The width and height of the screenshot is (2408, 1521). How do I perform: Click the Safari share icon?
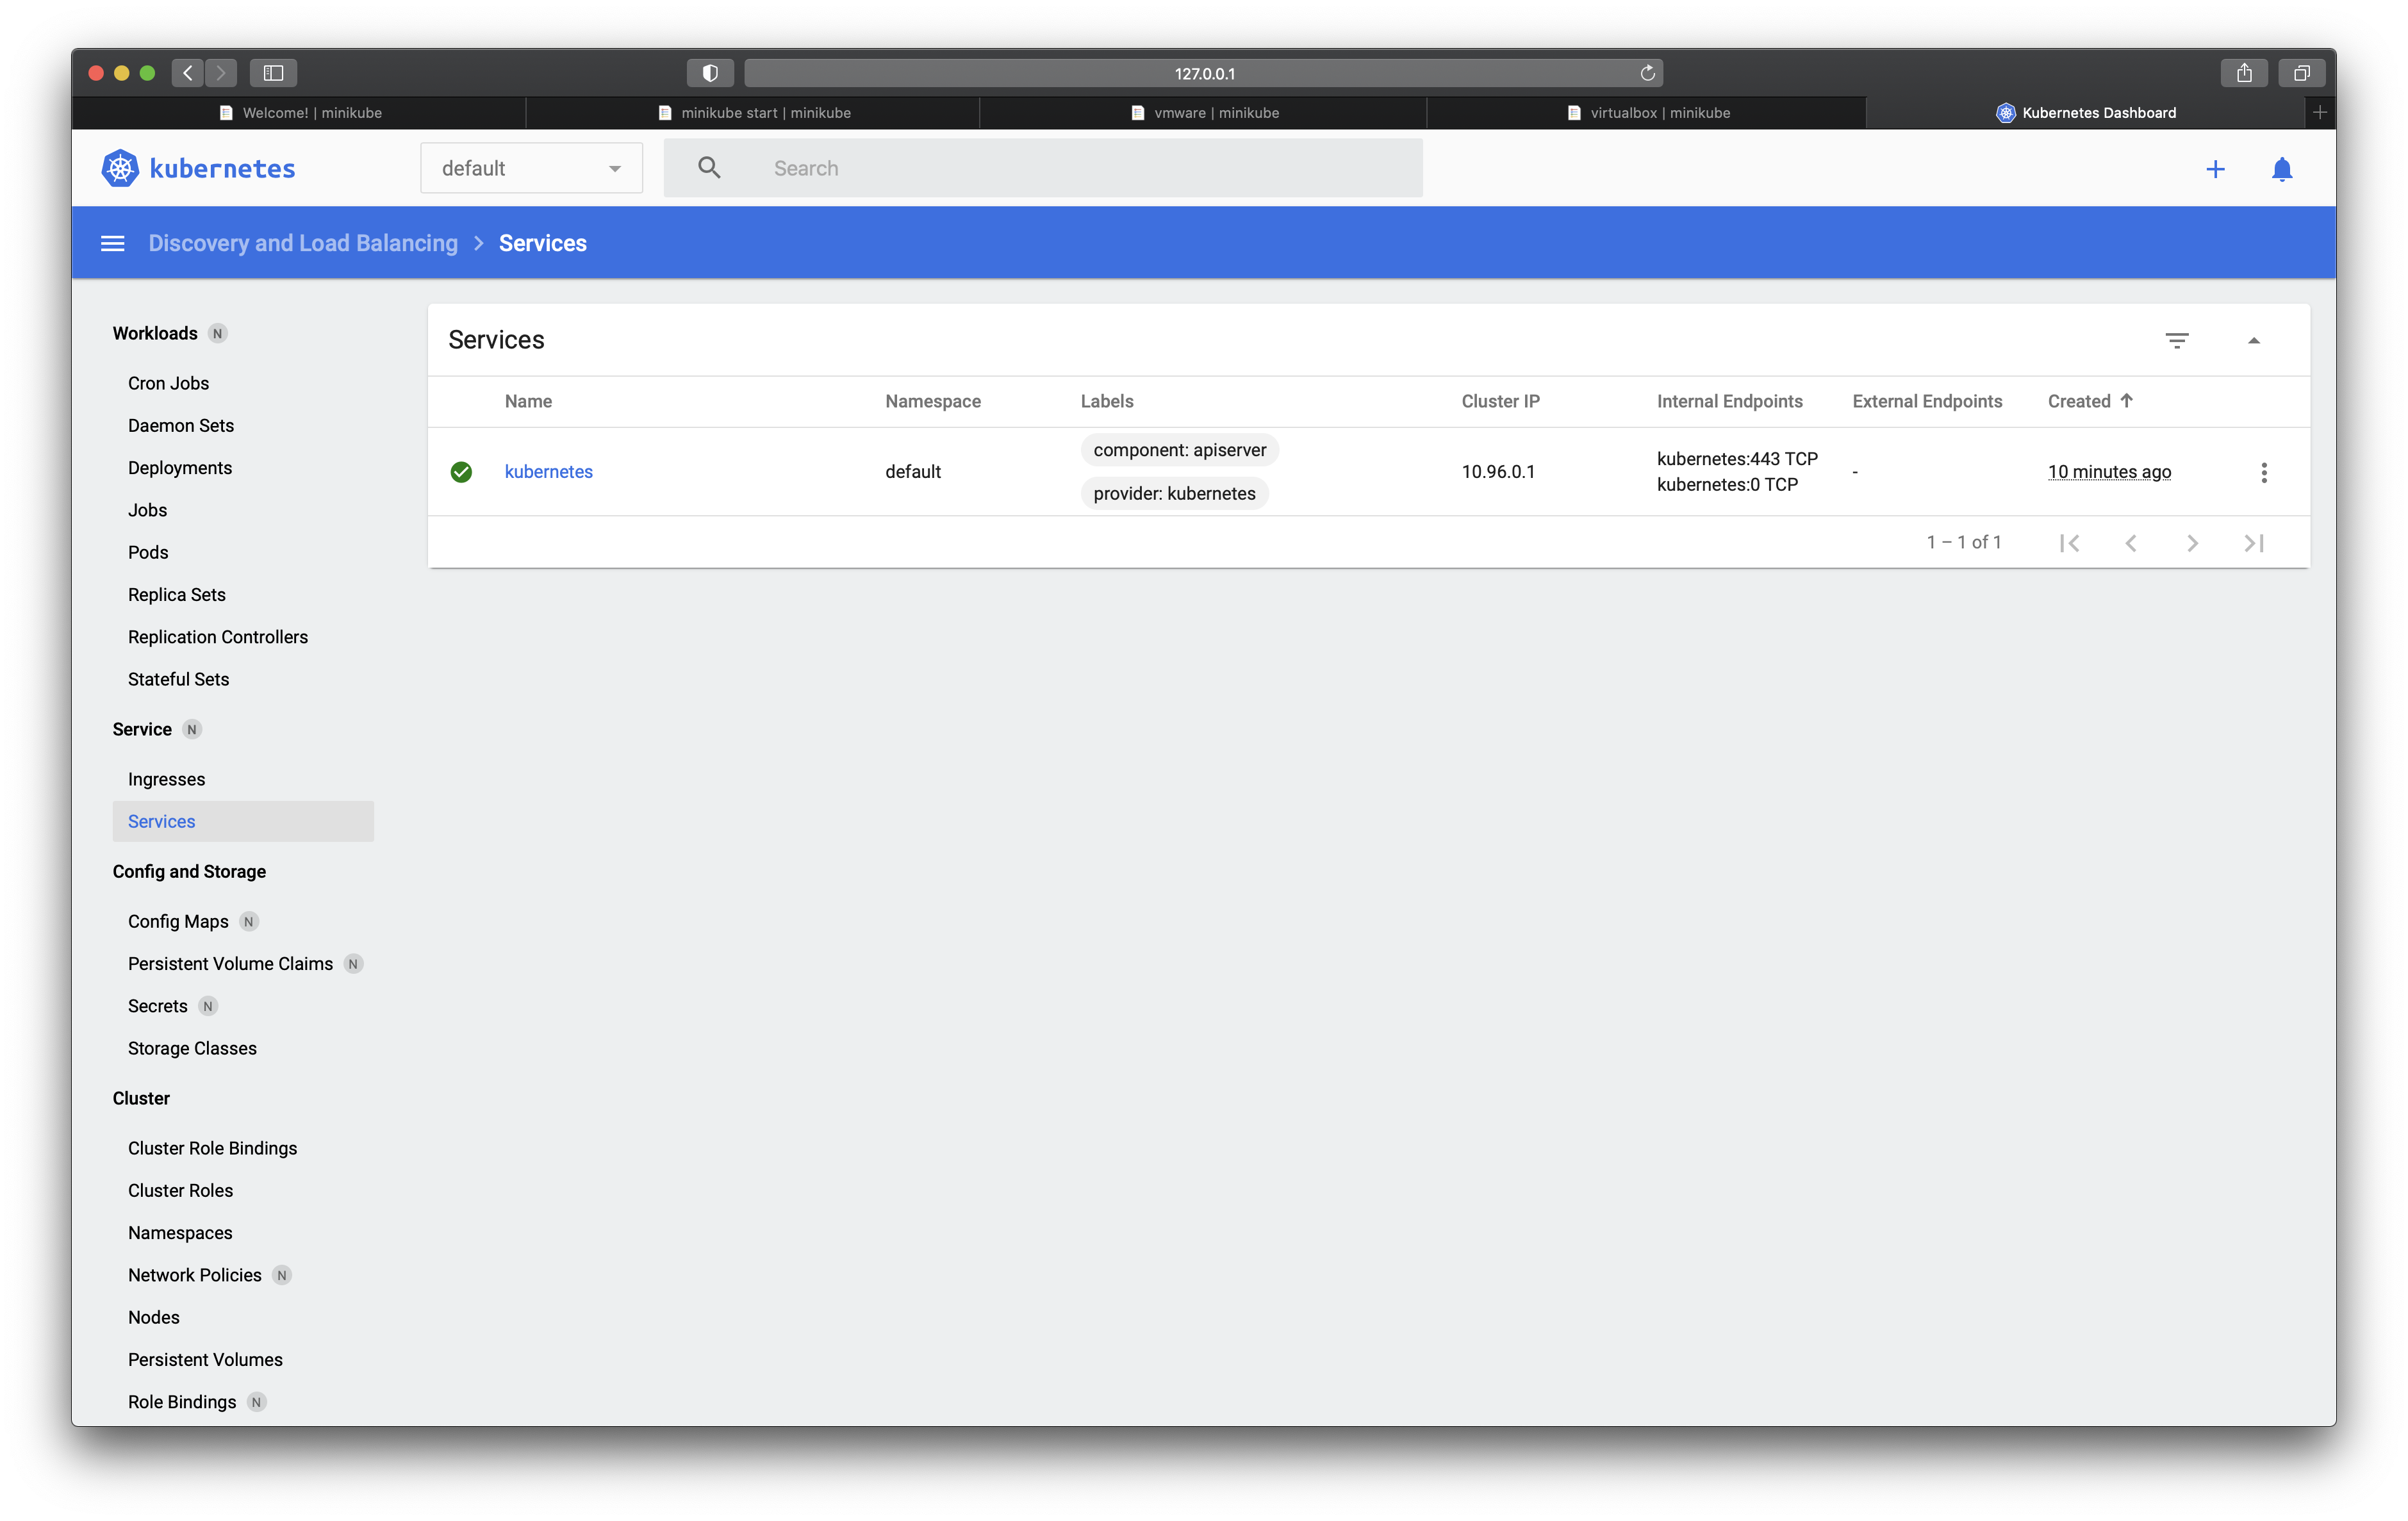2244,73
